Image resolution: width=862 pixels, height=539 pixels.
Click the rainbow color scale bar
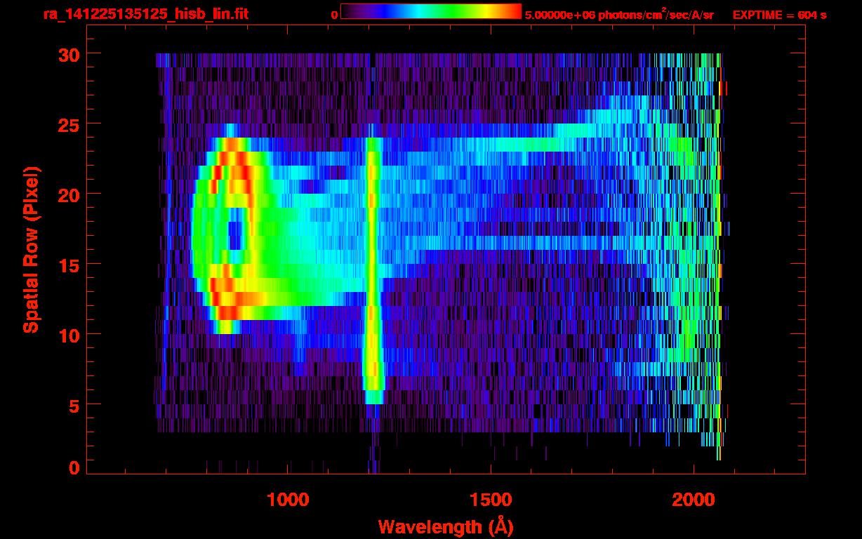431,11
